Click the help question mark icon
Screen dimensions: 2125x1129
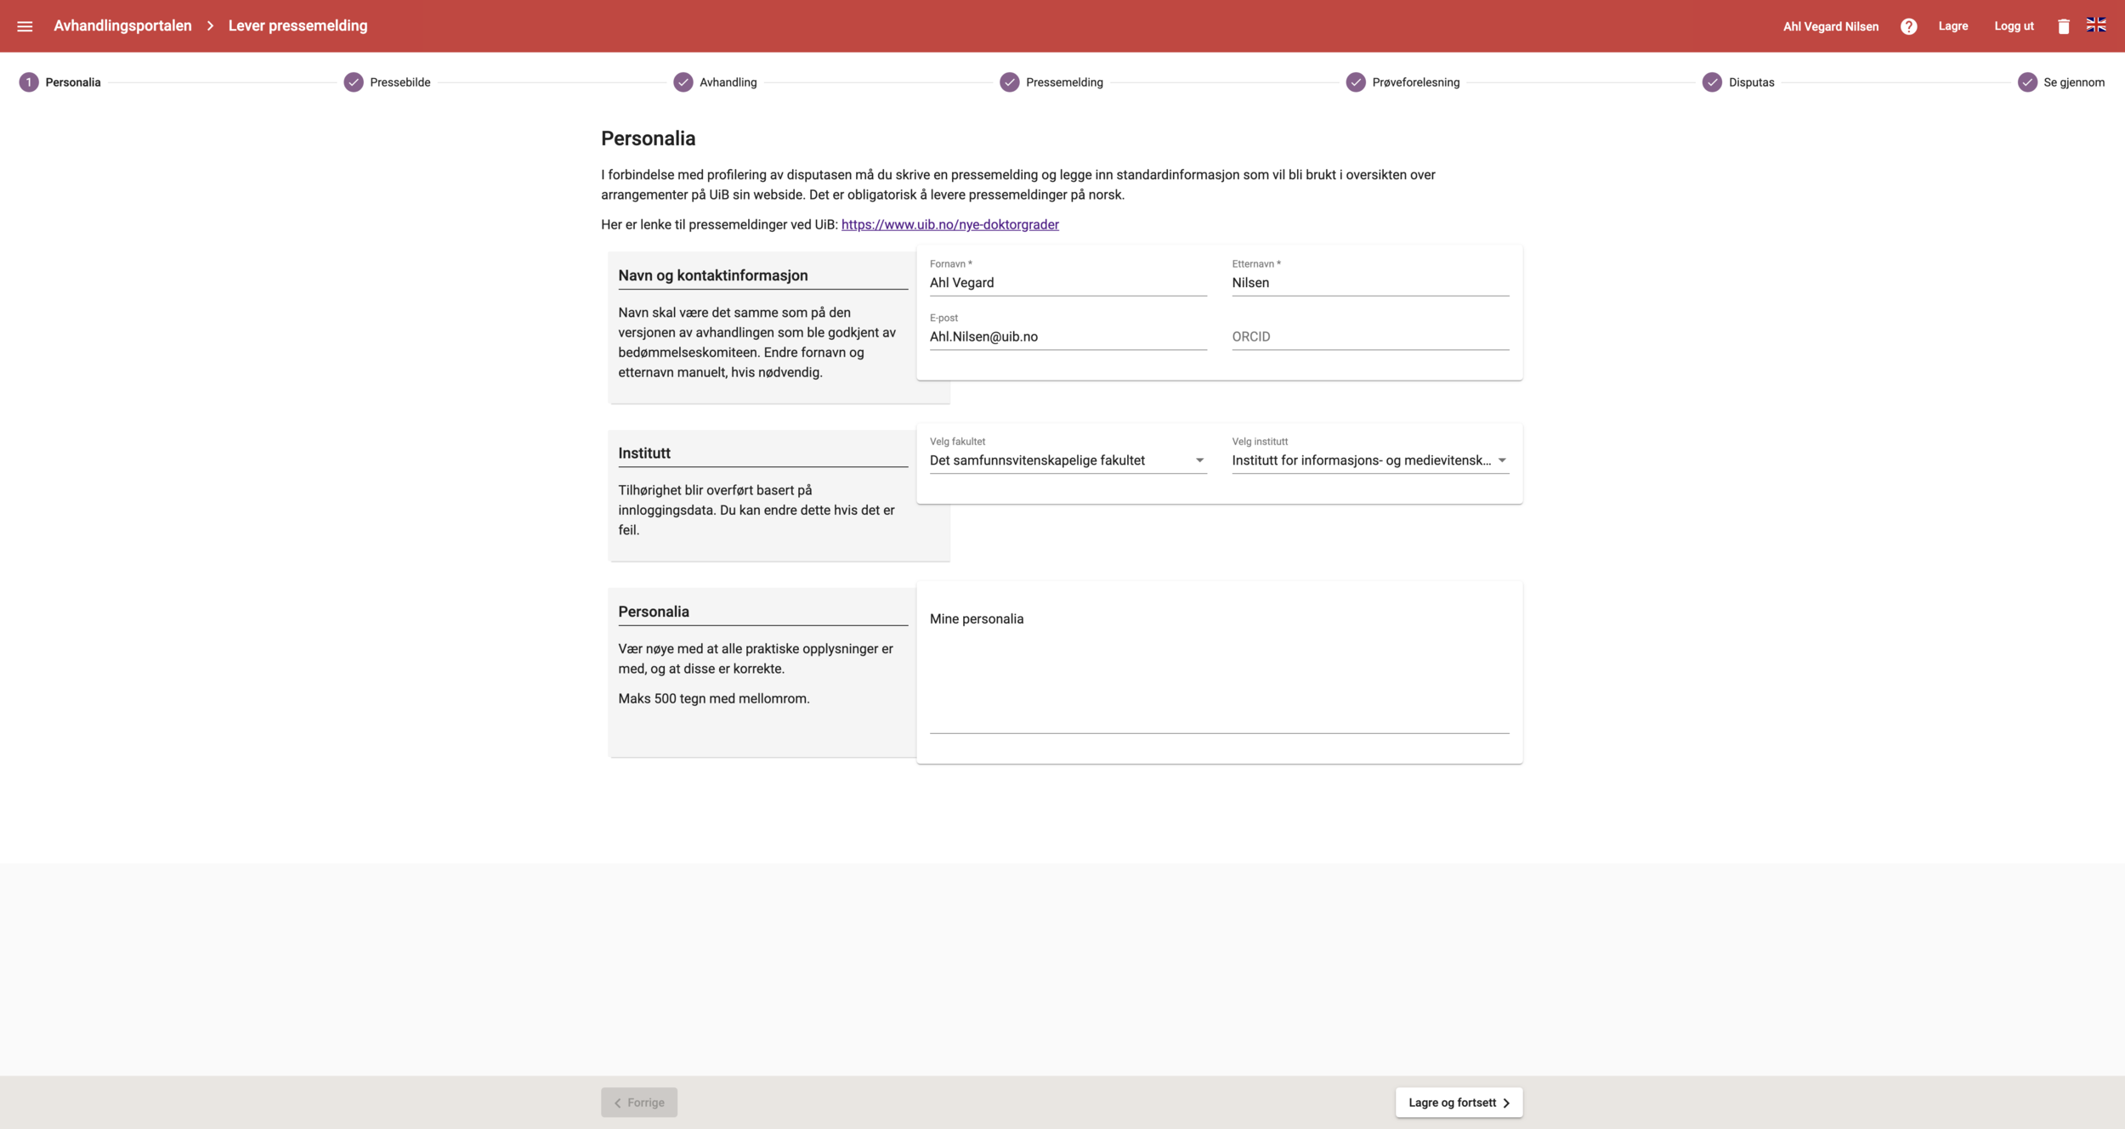[x=1908, y=26]
